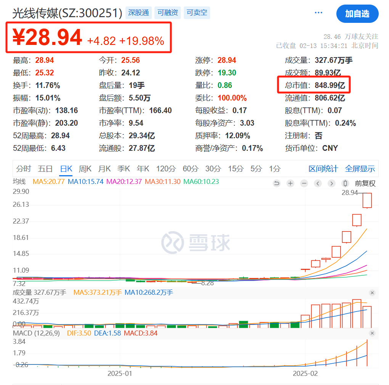389x385 pixels.
Task: Select the 月K chart tab
Action: [104, 169]
